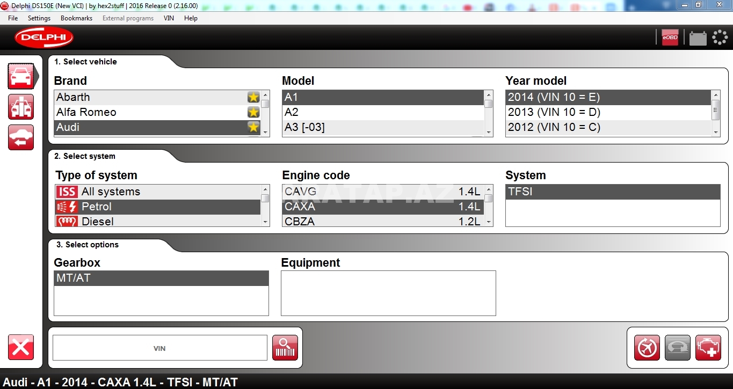Click the empty Equipment list box
The image size is (733, 389).
[388, 293]
